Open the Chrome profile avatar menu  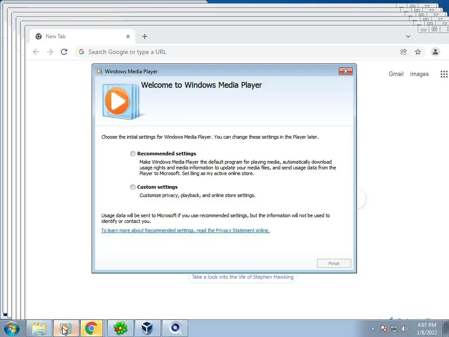point(435,52)
